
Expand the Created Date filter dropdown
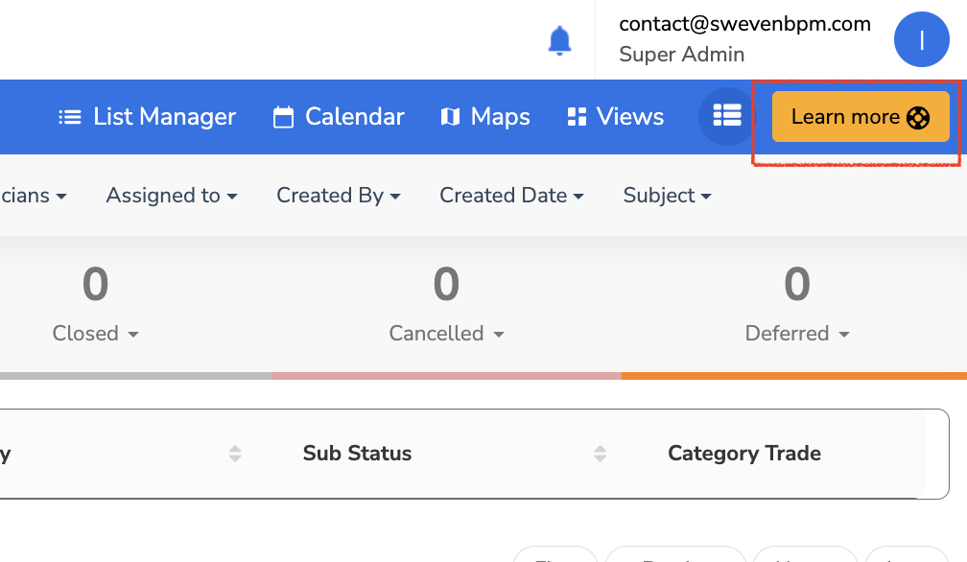pyautogui.click(x=511, y=196)
